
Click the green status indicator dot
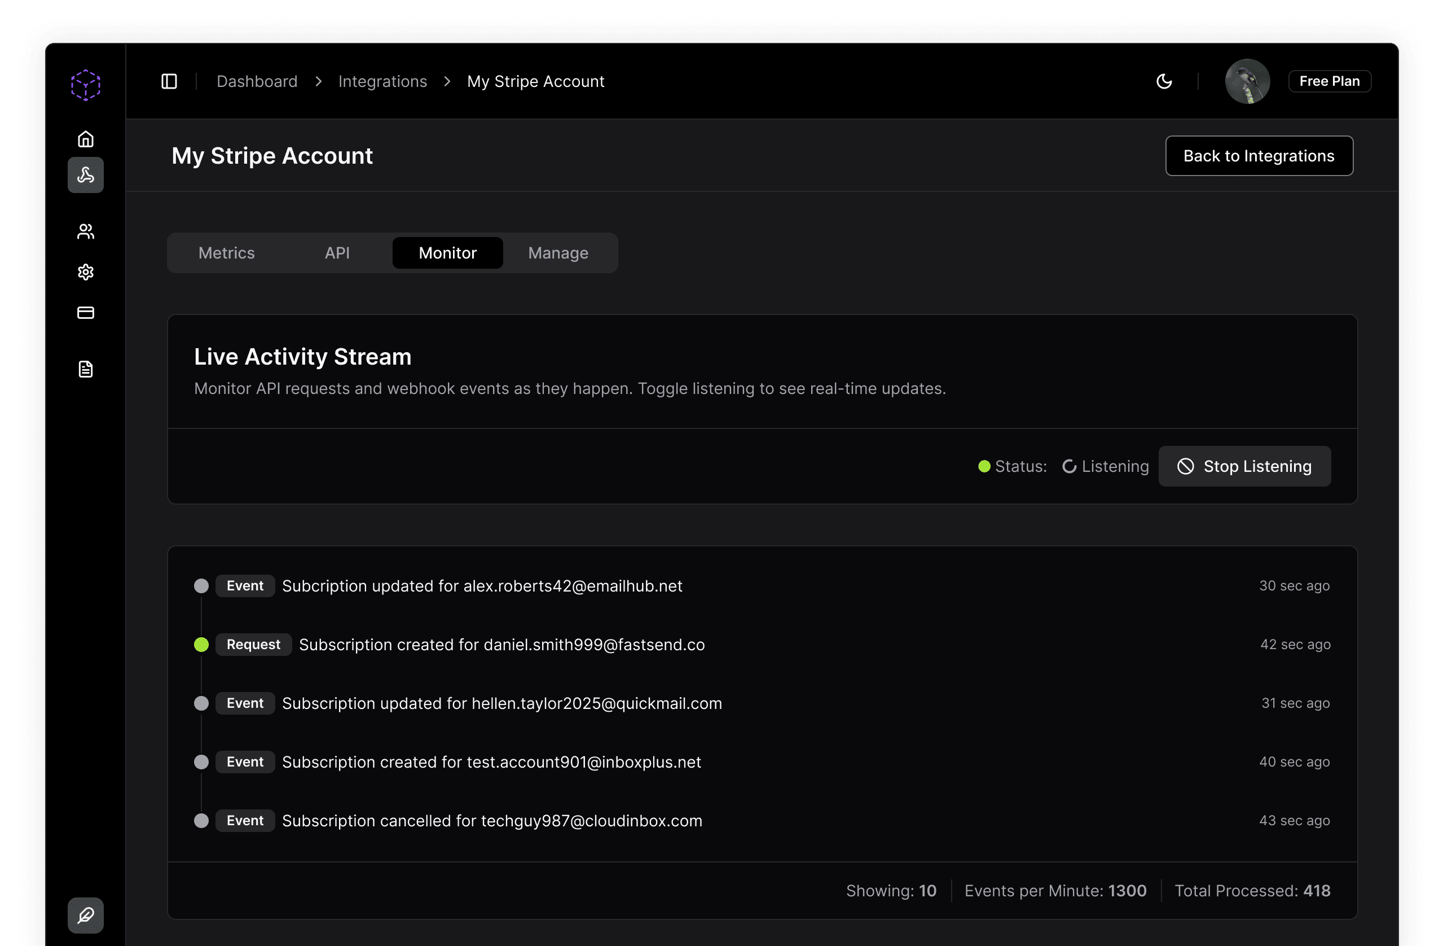(984, 466)
